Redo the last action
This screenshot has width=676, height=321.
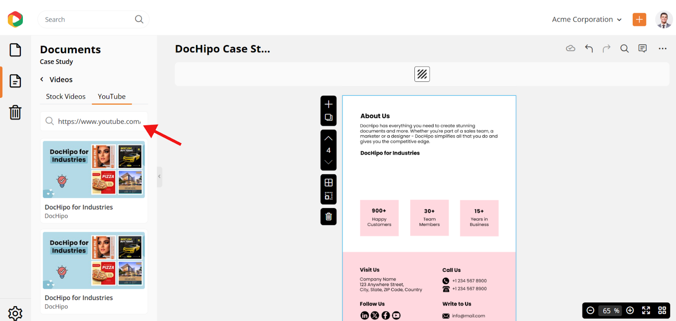(606, 48)
